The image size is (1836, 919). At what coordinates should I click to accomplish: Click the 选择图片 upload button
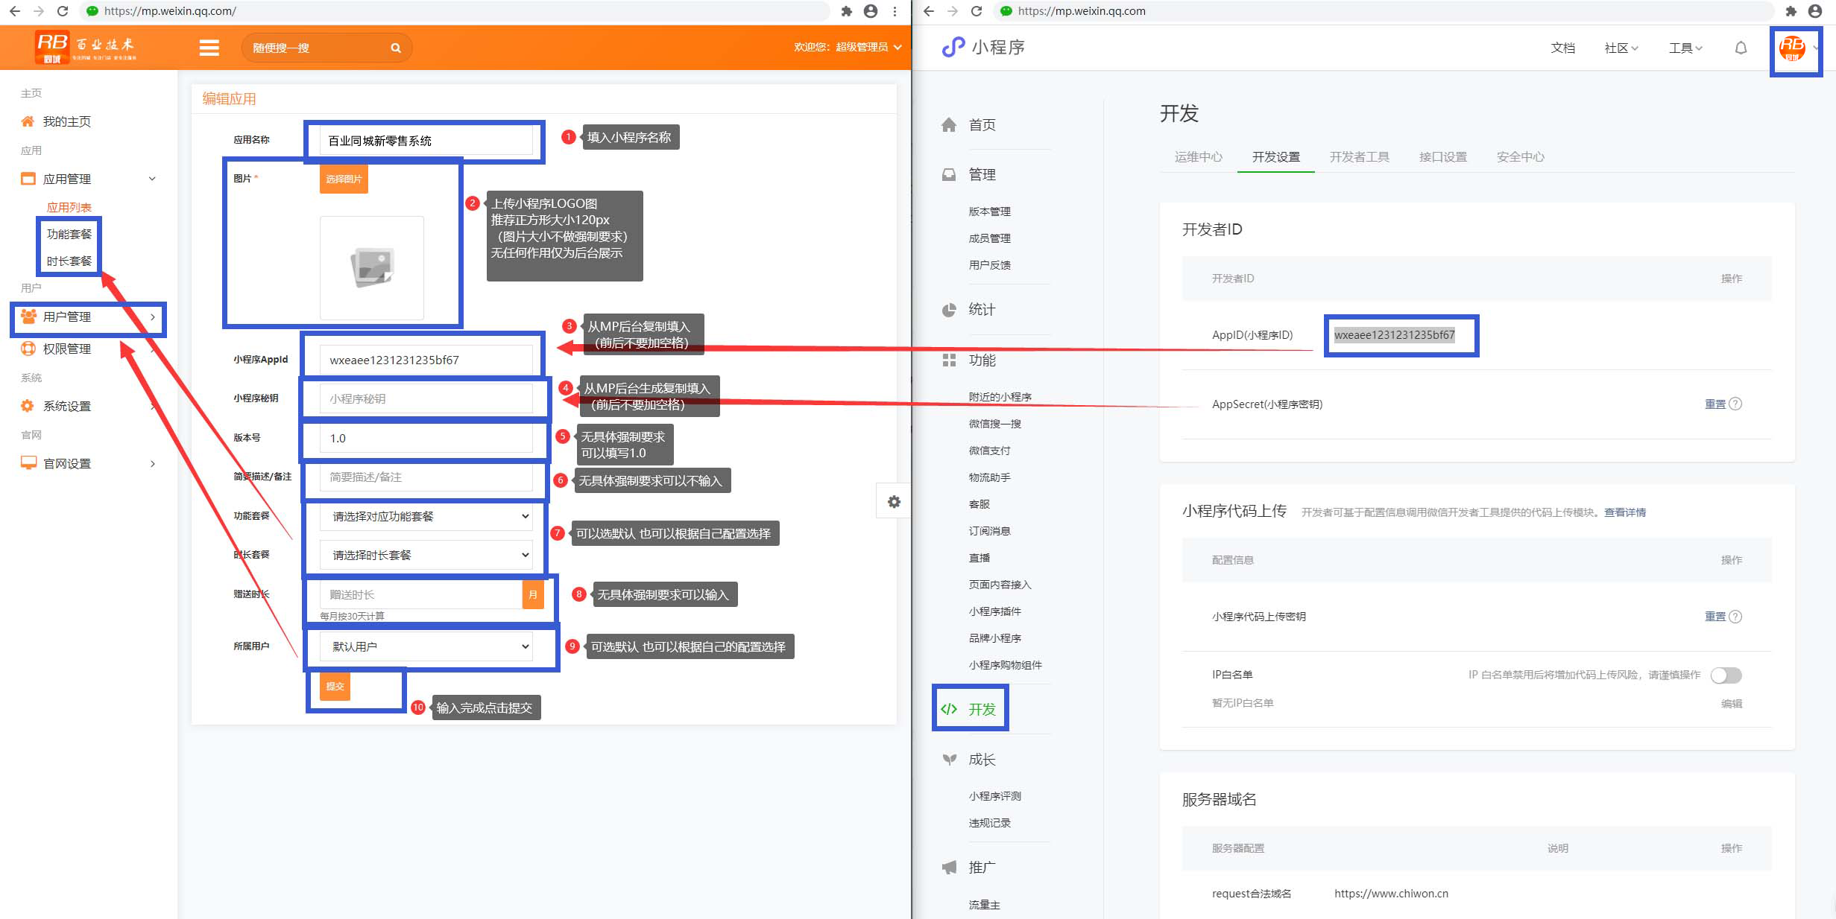pyautogui.click(x=344, y=179)
